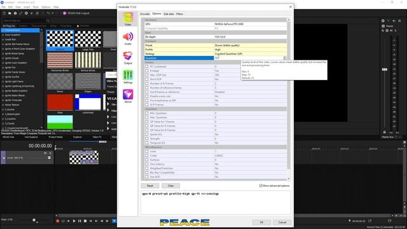This screenshot has width=407, height=229.
Task: Switch to the Options tab
Action: click(156, 14)
